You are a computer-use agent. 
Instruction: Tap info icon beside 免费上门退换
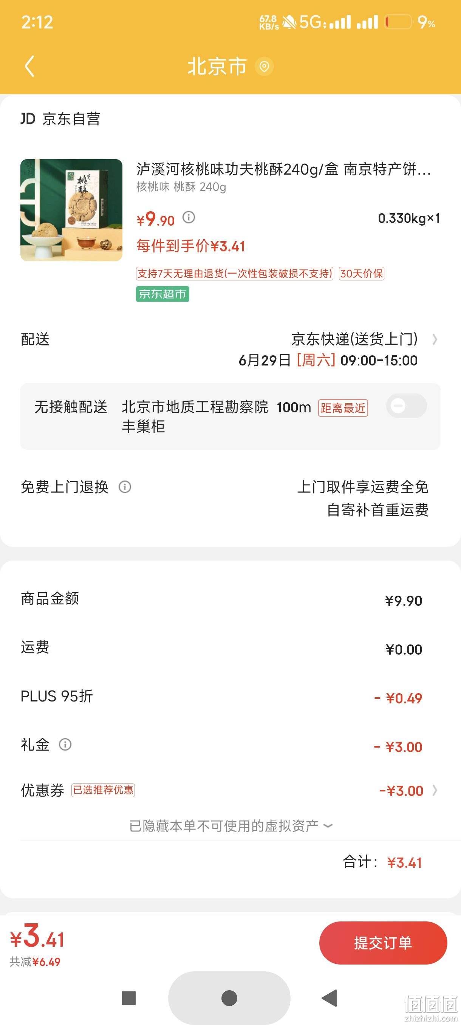(x=125, y=487)
